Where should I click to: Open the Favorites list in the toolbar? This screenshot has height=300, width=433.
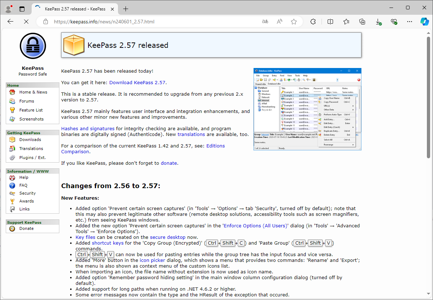tap(346, 22)
